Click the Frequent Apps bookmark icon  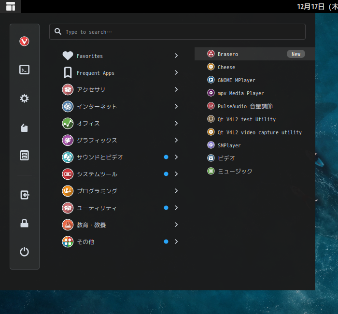(x=68, y=72)
